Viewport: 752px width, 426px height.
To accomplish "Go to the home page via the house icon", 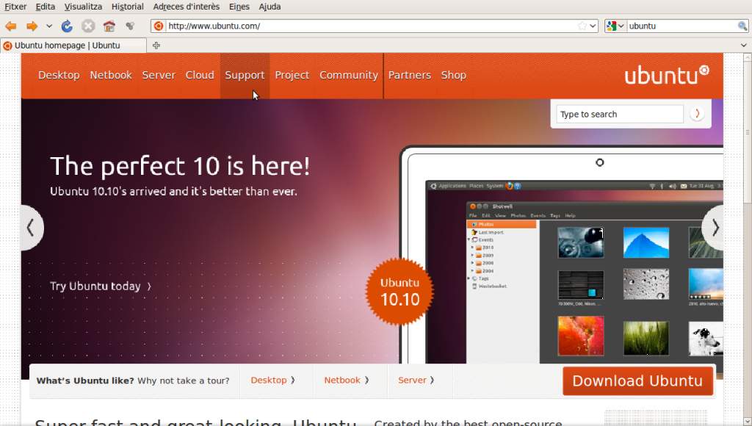I will (x=109, y=26).
